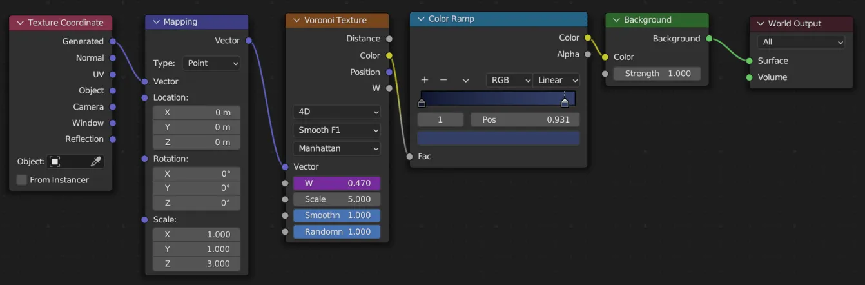This screenshot has height=285, width=865.
Task: Collapse the Texture Coordinate node
Action: coord(19,23)
